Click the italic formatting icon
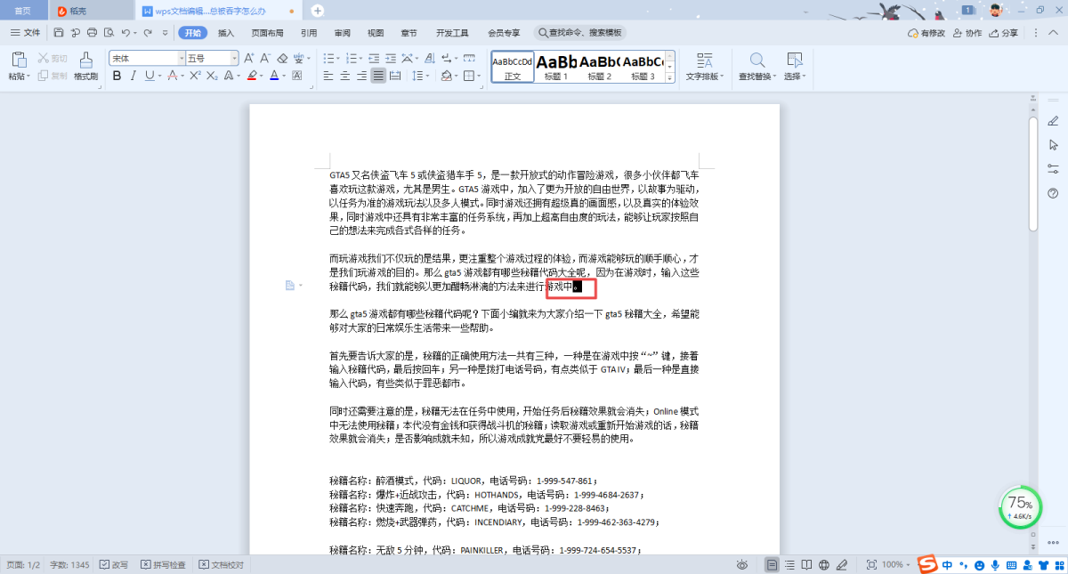Screen dimensions: 1068x574 pos(133,76)
